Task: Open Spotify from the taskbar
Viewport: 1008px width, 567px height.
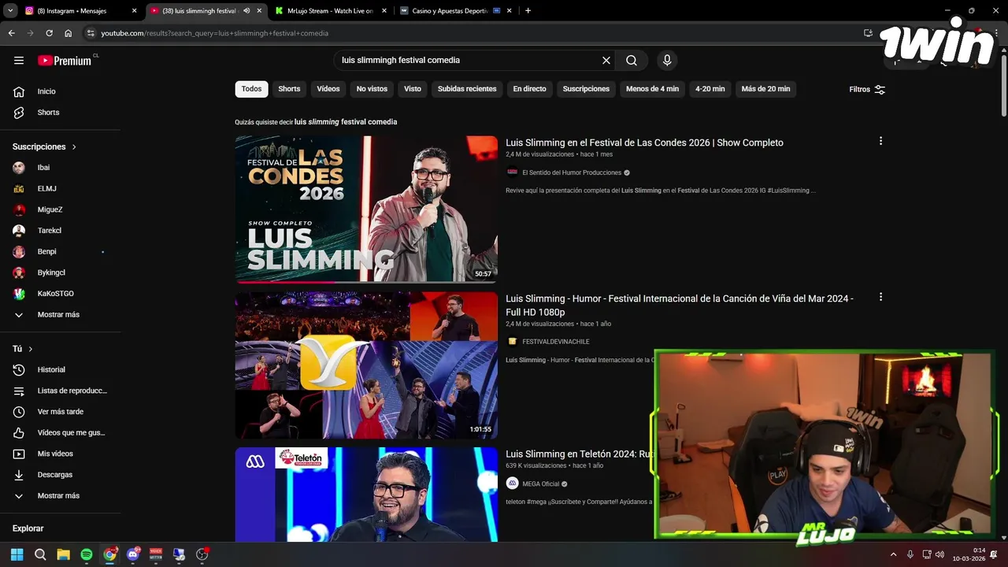Action: click(x=87, y=554)
